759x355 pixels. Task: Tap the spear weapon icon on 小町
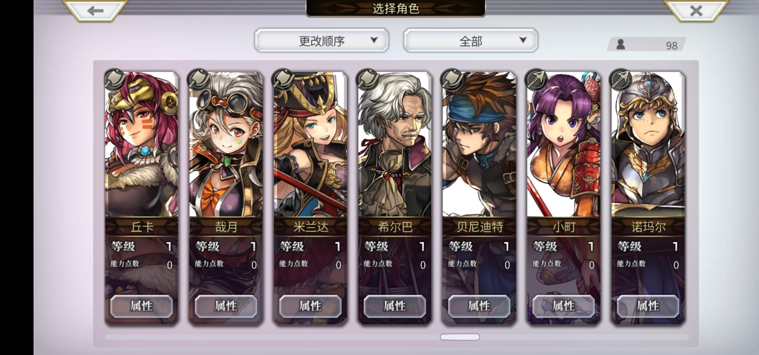tap(537, 80)
